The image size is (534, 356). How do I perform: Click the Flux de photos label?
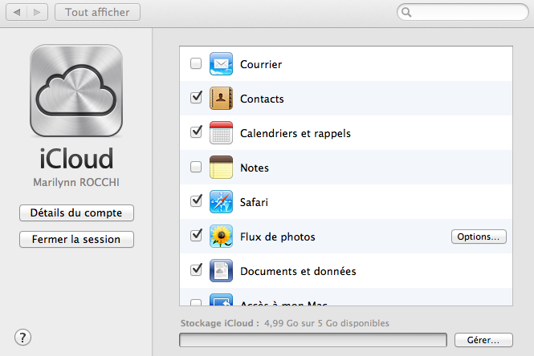pyautogui.click(x=278, y=237)
